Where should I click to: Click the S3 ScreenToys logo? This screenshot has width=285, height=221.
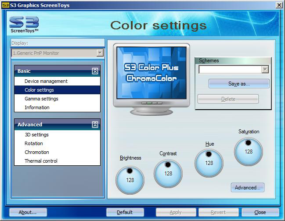pos(24,25)
